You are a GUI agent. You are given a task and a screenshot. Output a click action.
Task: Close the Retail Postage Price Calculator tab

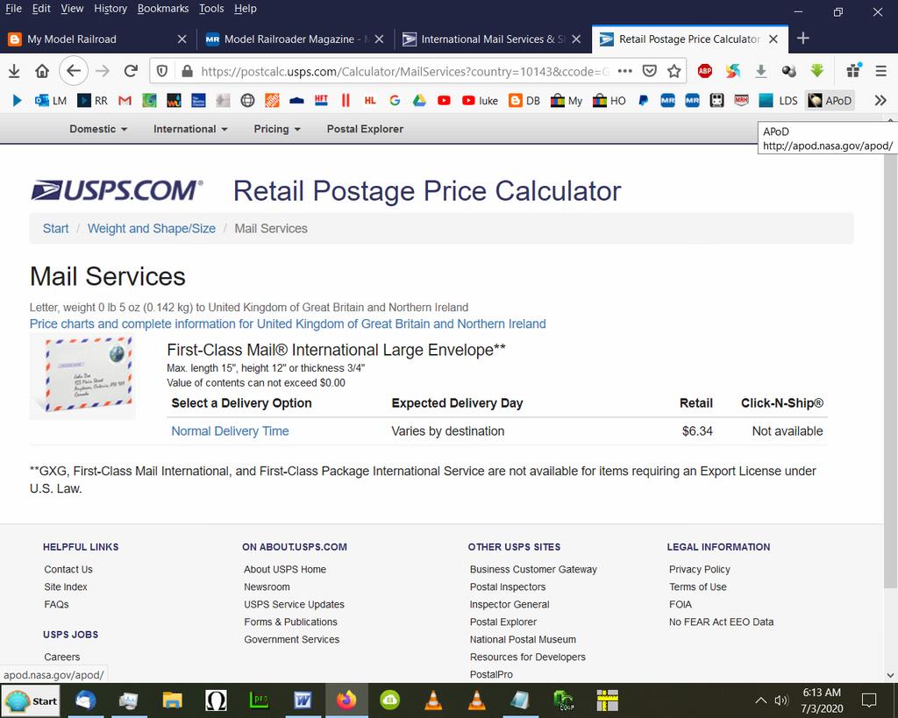[773, 39]
